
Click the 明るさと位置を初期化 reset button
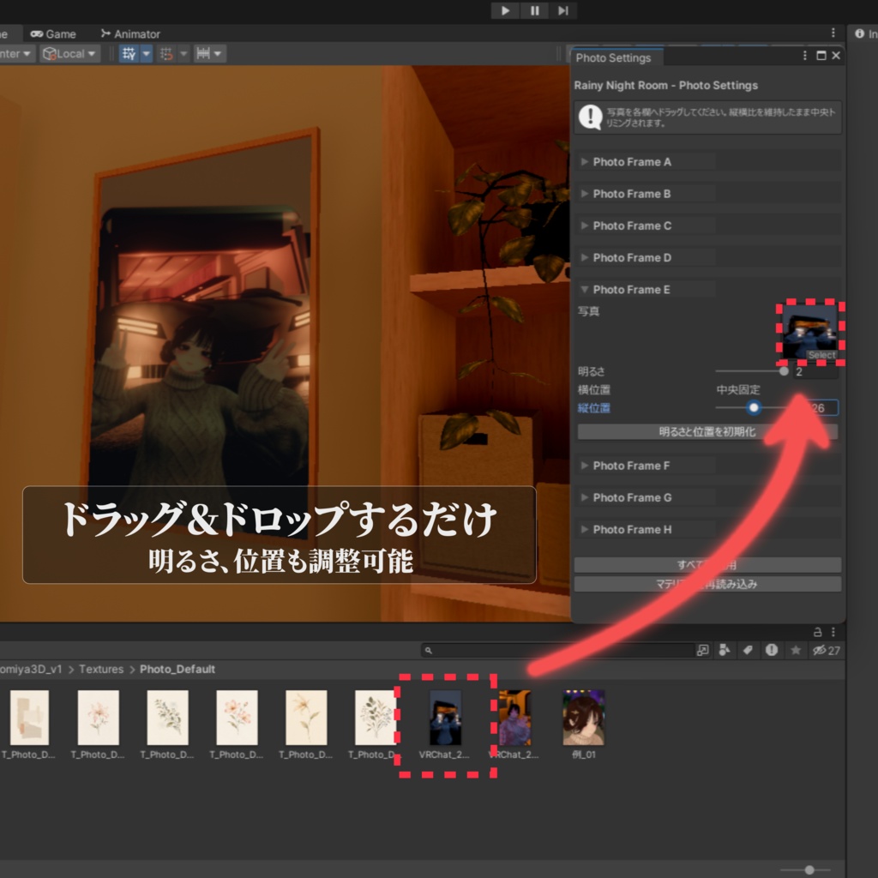[x=707, y=432]
